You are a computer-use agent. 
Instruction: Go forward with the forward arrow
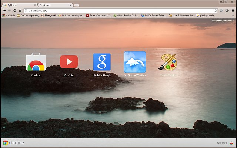9,11
